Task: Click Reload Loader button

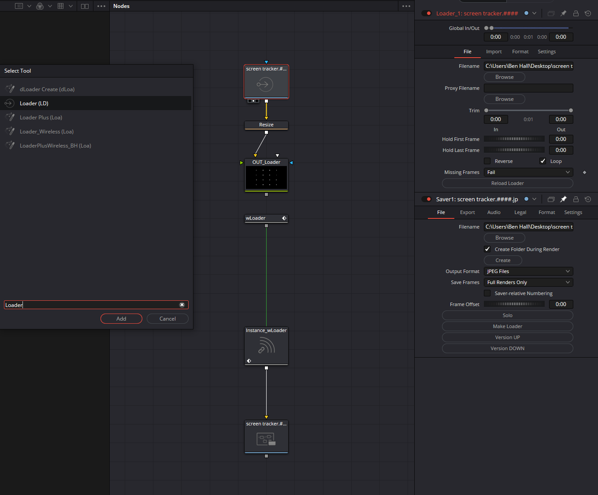Action: pos(508,184)
